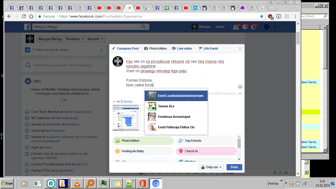Click Search Margus's posts field
Viewport: 336px width, 189px height.
(x=64, y=65)
